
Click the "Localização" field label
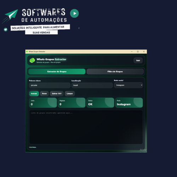[x=76, y=81]
